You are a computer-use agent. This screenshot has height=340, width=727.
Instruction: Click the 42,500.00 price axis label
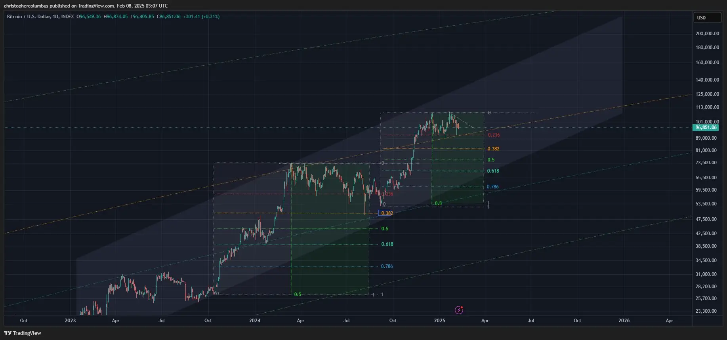706,234
